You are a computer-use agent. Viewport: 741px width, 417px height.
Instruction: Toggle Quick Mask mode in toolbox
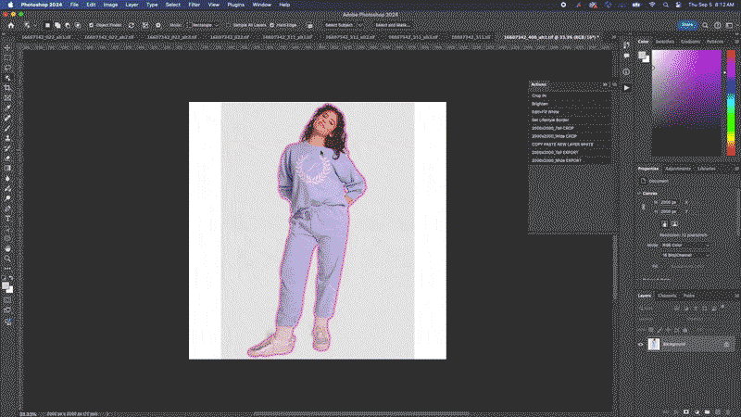7,299
